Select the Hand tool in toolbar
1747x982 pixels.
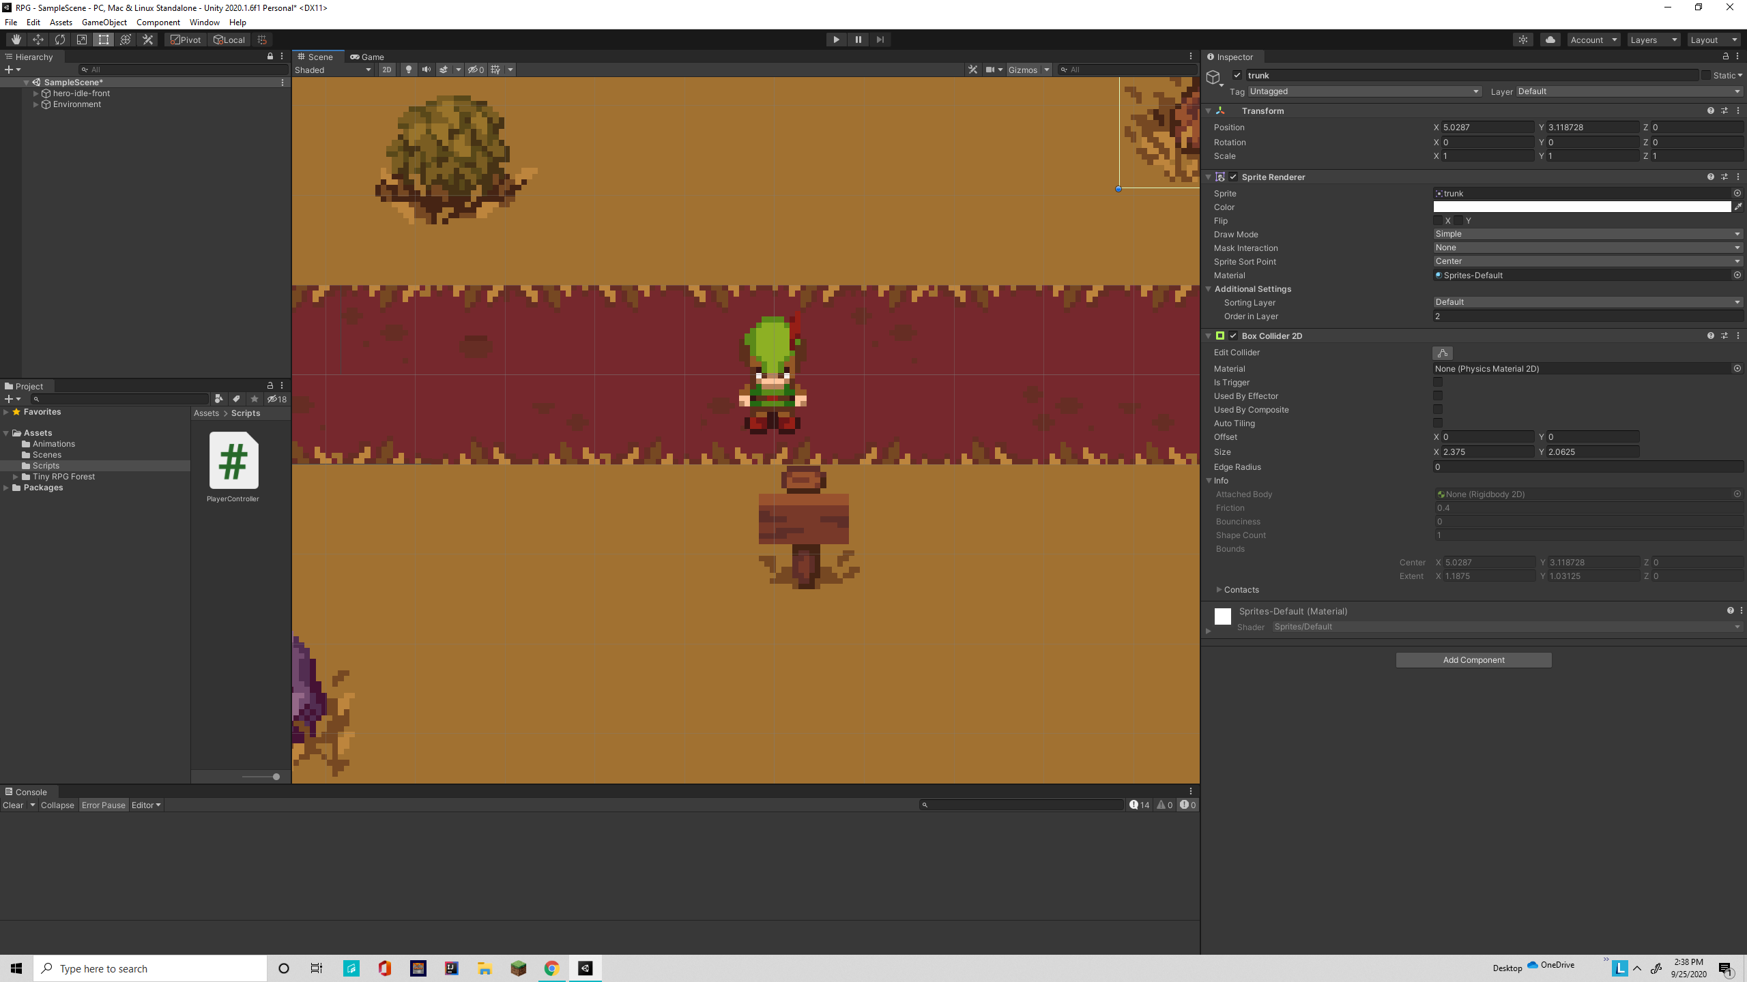click(x=16, y=40)
